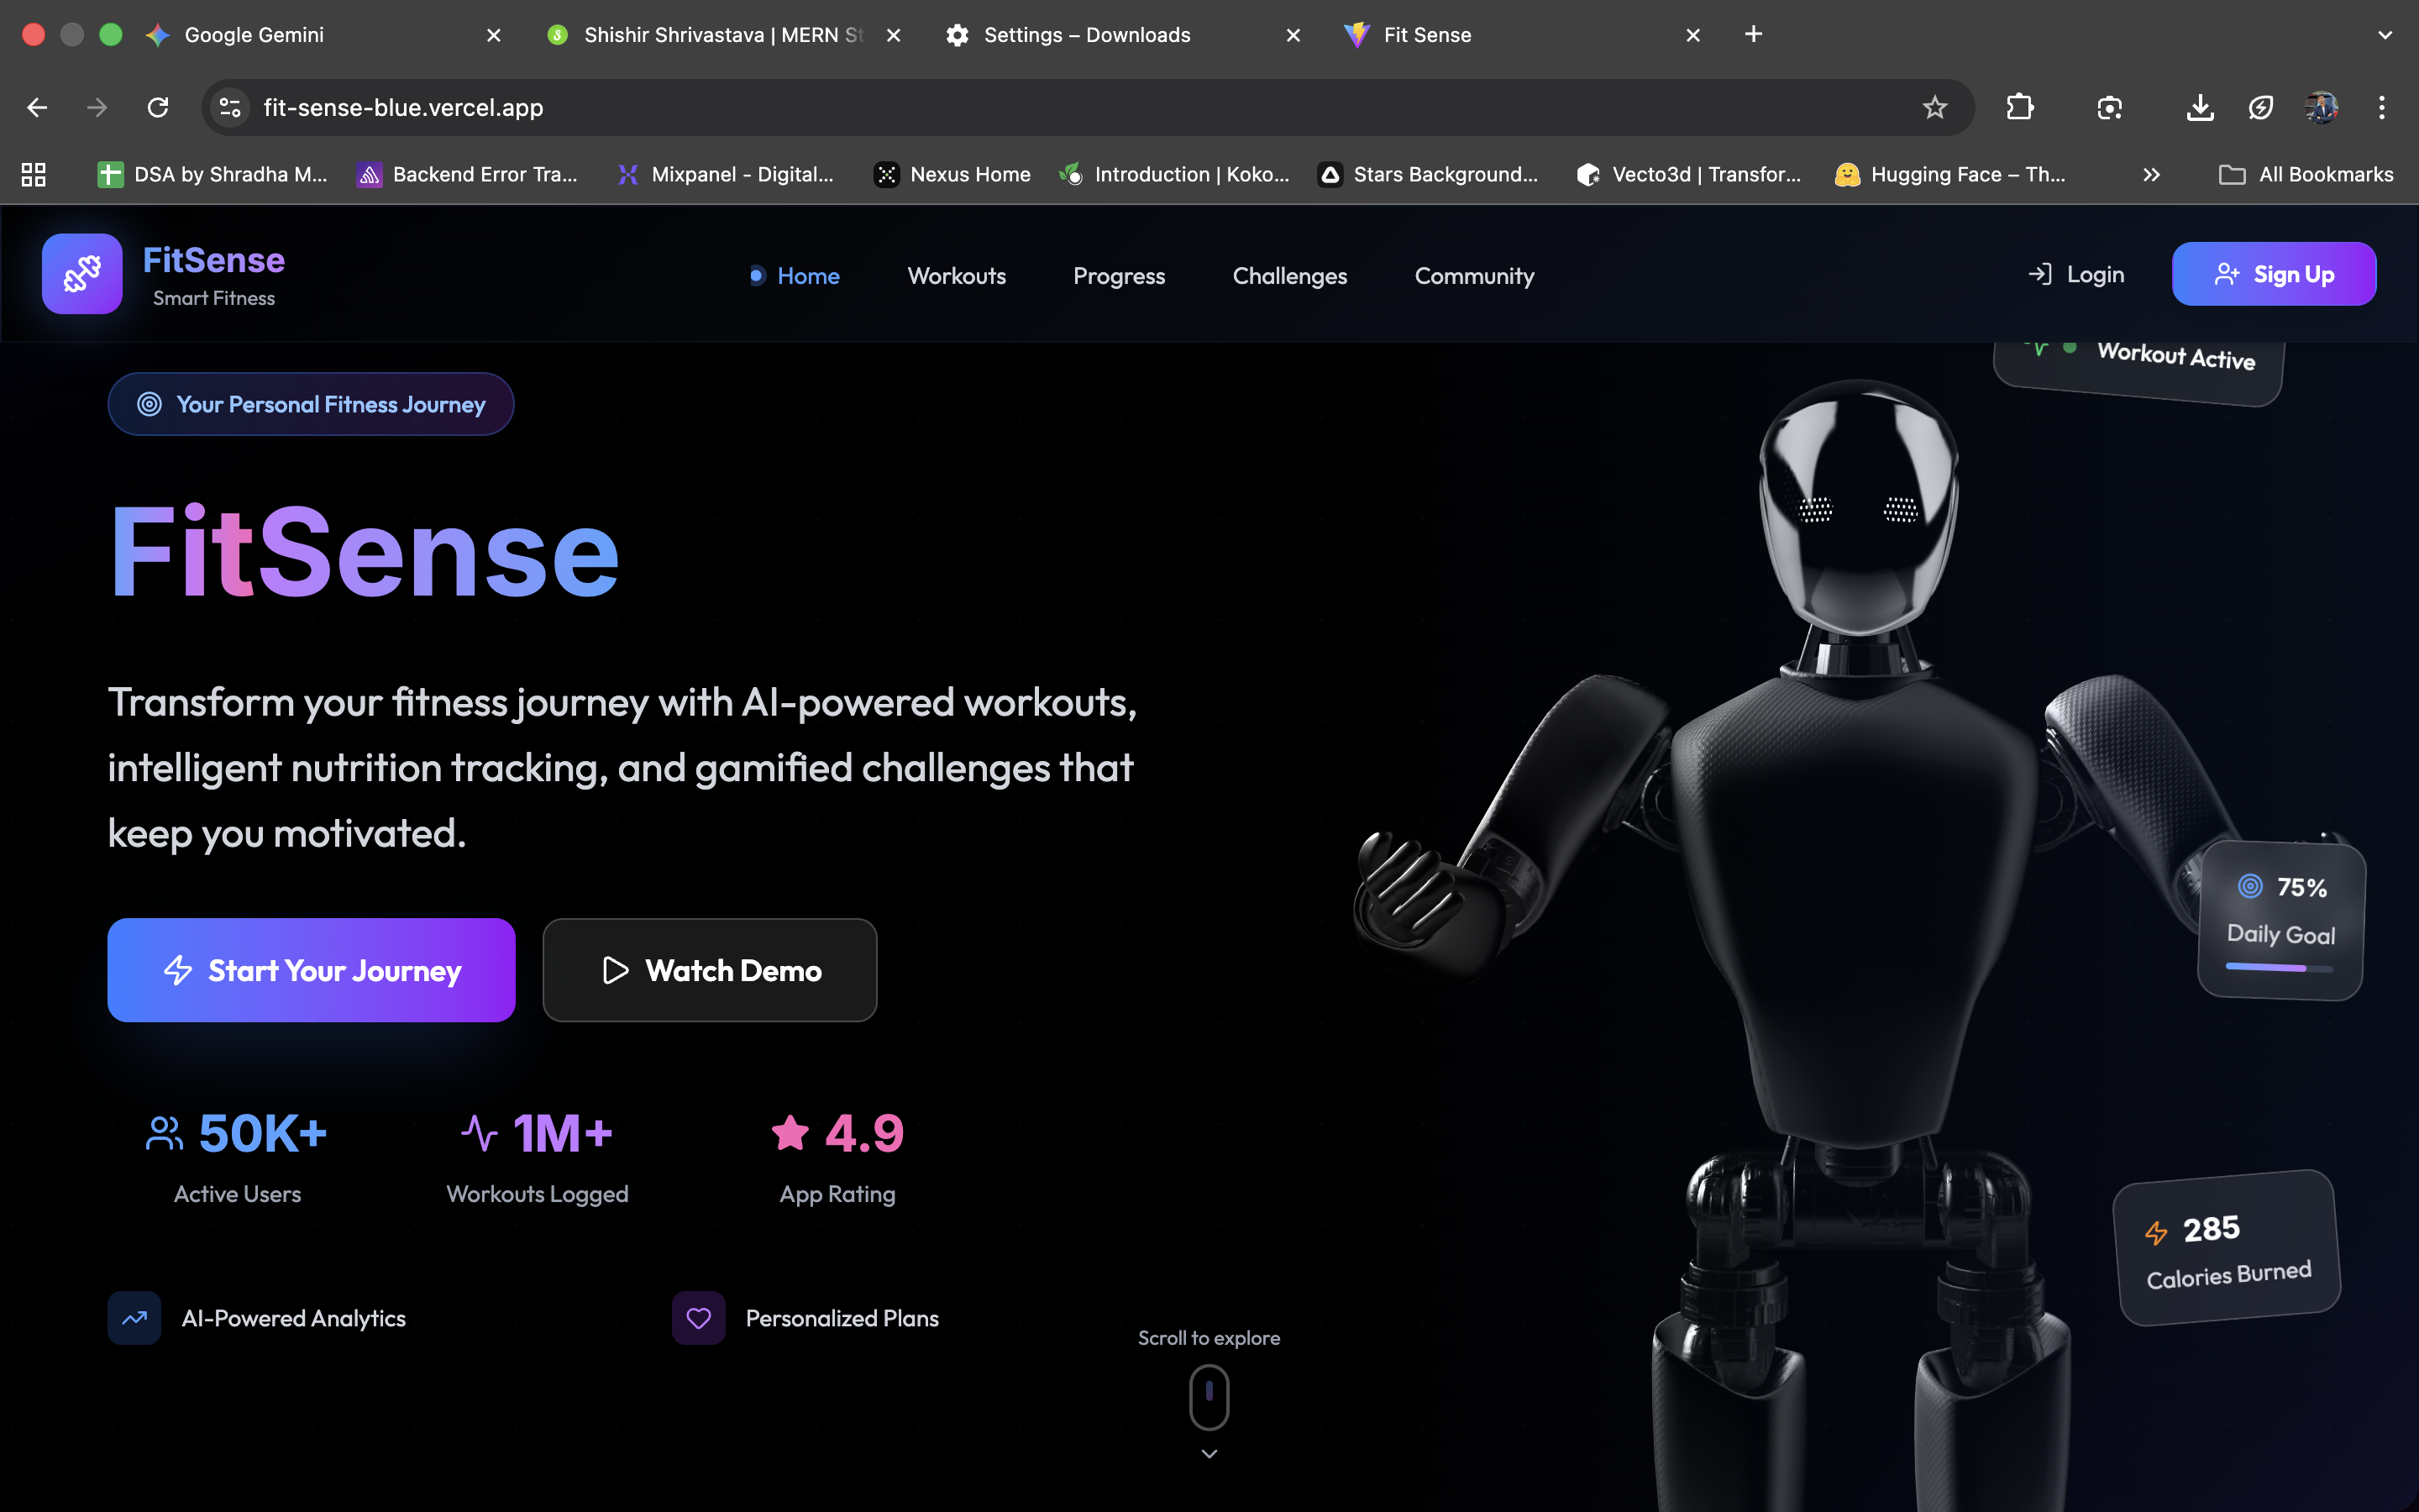This screenshot has width=2419, height=1512.
Task: Click the FitSense dumbbell logo icon
Action: (82, 273)
